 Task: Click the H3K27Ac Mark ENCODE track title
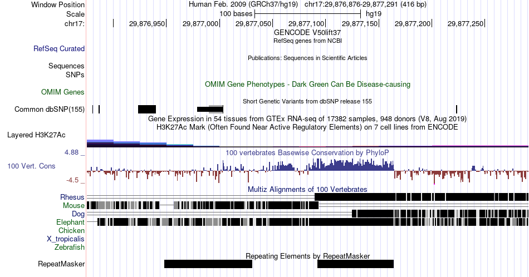[307, 127]
